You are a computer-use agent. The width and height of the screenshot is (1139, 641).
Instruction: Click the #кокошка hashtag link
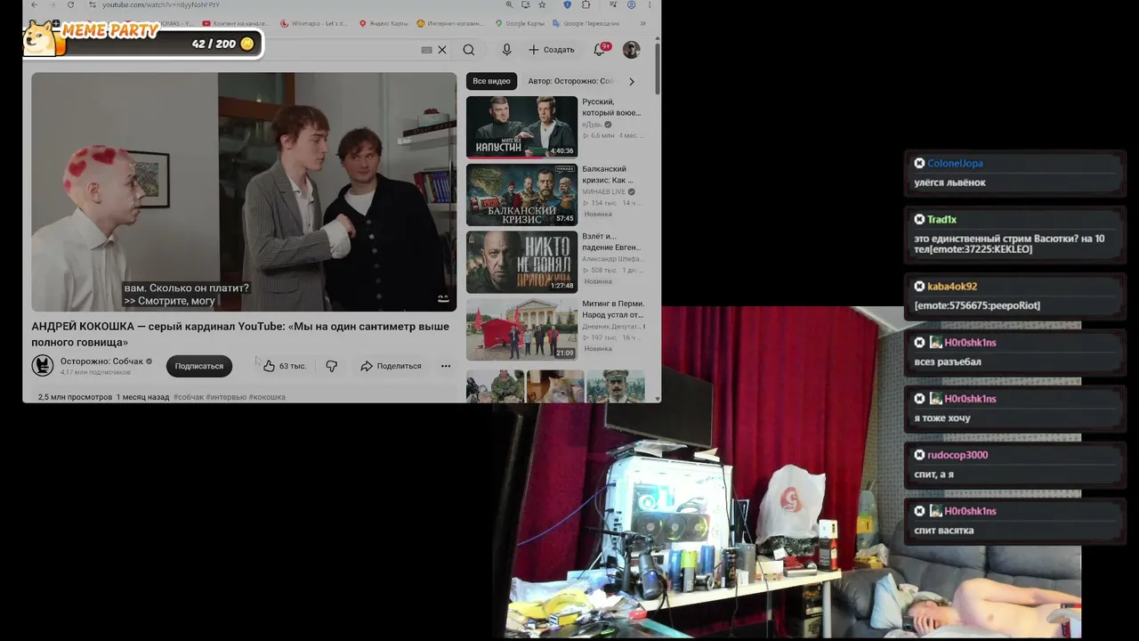click(267, 397)
